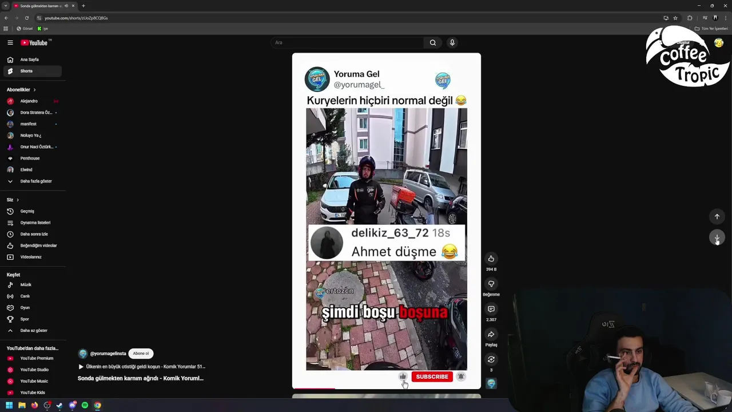Expand the Abonelikler section header
This screenshot has height=412, width=732.
(21, 90)
